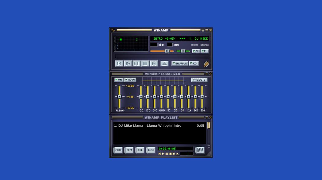The height and width of the screenshot is (180, 322).
Task: Click the large Pause button in main window
Action: point(136,63)
